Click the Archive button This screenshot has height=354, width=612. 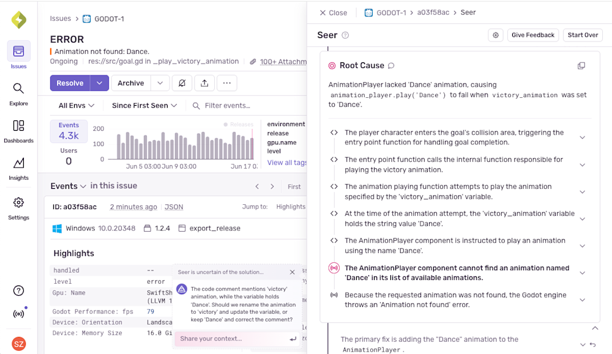[x=131, y=83]
